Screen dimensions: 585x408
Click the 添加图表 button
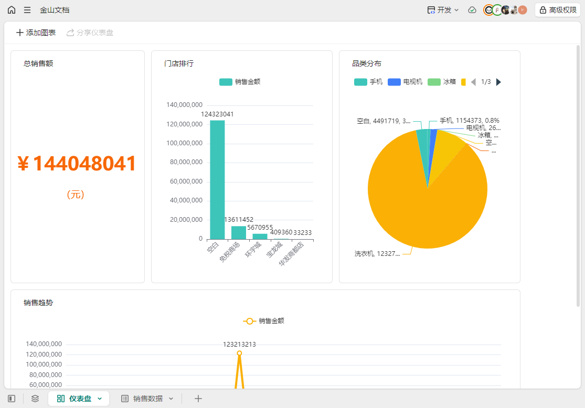click(x=36, y=33)
